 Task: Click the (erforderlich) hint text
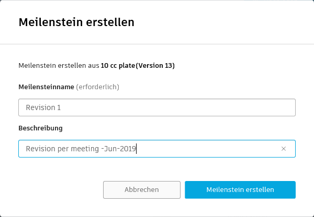(98, 87)
